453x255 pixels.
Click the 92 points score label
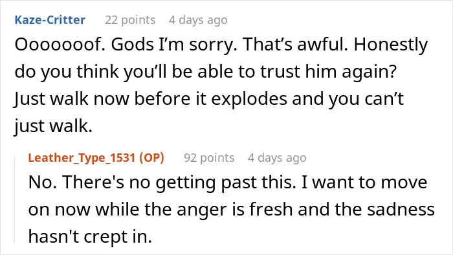[209, 158]
